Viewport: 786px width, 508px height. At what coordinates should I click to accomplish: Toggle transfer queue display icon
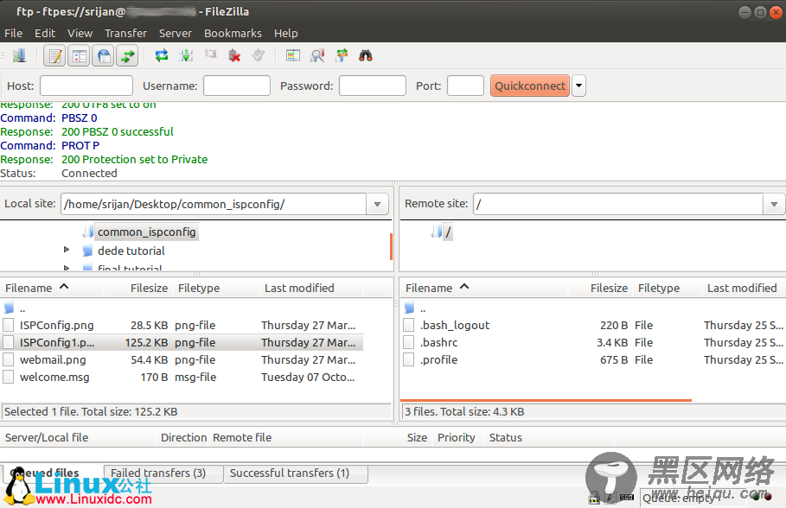click(128, 55)
